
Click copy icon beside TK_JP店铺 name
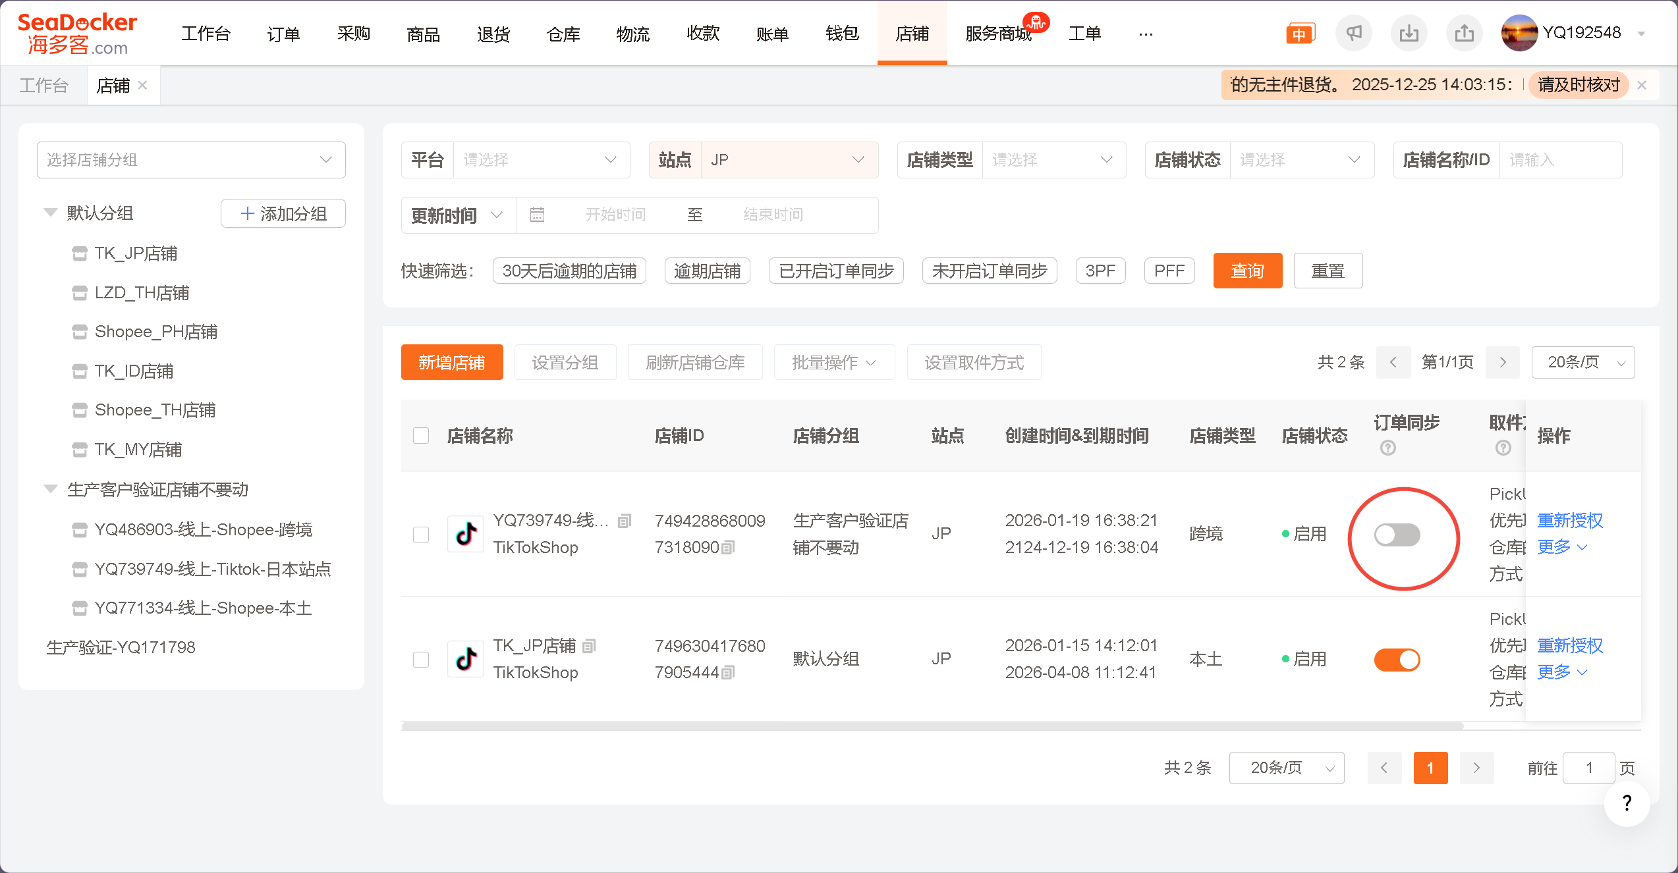tap(589, 646)
